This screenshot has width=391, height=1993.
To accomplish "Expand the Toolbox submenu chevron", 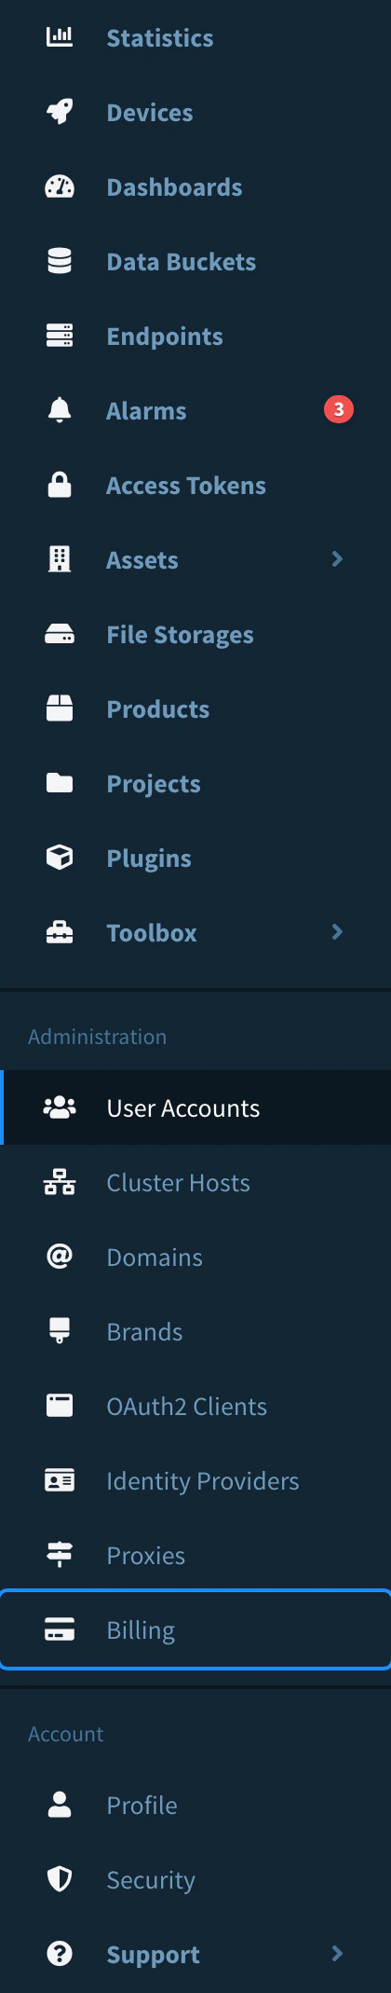I will [x=337, y=931].
